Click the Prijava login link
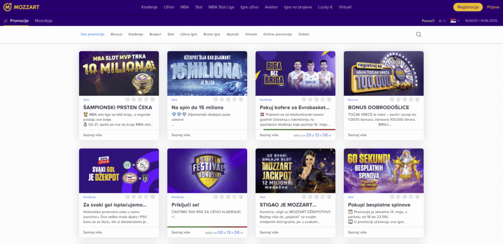This screenshot has height=244, width=503. [x=492, y=7]
